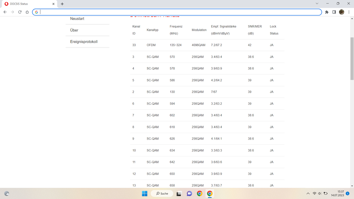Click the browser forward arrow
The image size is (354, 199).
(x=12, y=12)
